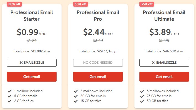196x110 pixels.
Task: Click scissors icon in Starter coupon box
Action: tap(21, 63)
